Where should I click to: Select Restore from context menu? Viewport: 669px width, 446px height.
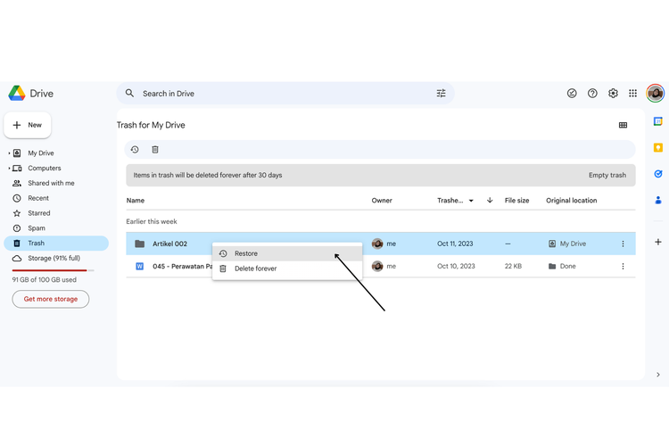point(246,254)
